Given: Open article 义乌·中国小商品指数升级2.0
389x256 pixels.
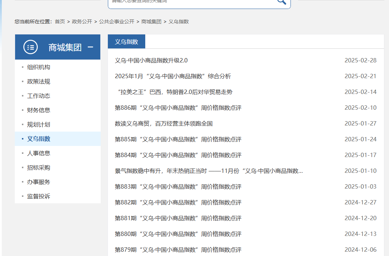Looking at the screenshot, I should [151, 60].
